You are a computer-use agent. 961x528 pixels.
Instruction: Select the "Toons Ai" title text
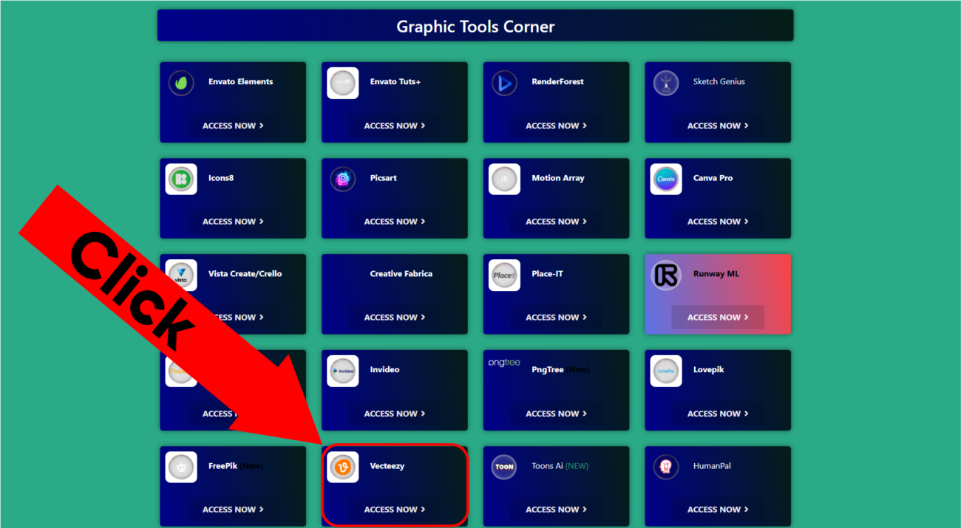pyautogui.click(x=548, y=466)
